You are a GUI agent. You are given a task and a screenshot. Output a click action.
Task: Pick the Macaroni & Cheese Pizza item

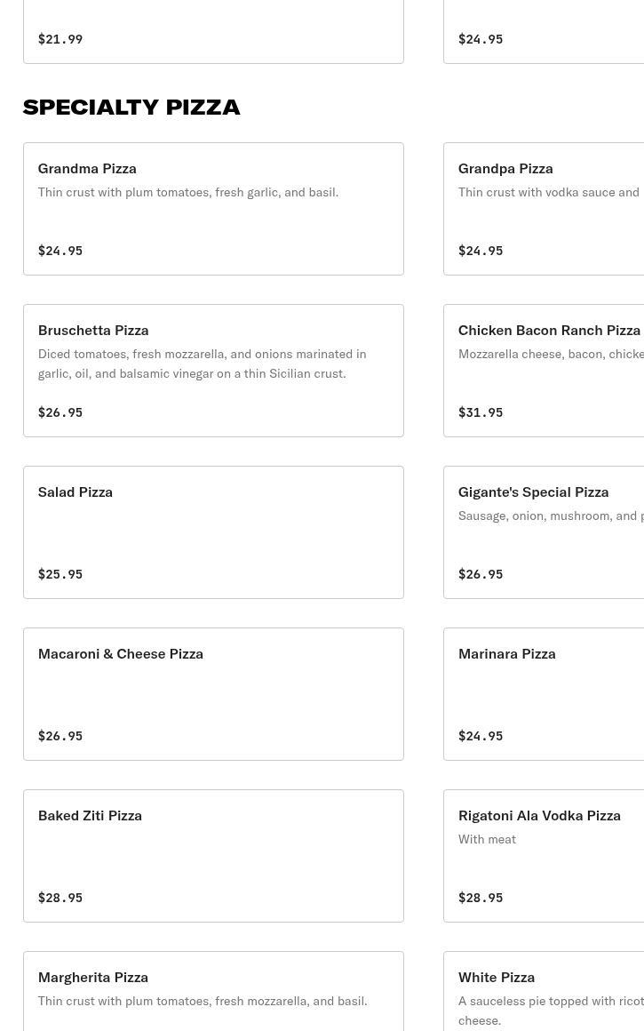[x=213, y=693]
